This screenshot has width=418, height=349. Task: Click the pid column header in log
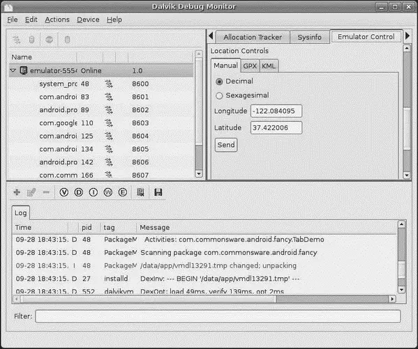point(89,228)
